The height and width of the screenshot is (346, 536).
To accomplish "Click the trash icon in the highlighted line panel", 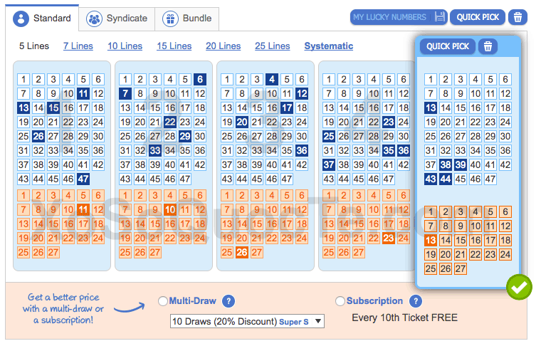I will 488,46.
